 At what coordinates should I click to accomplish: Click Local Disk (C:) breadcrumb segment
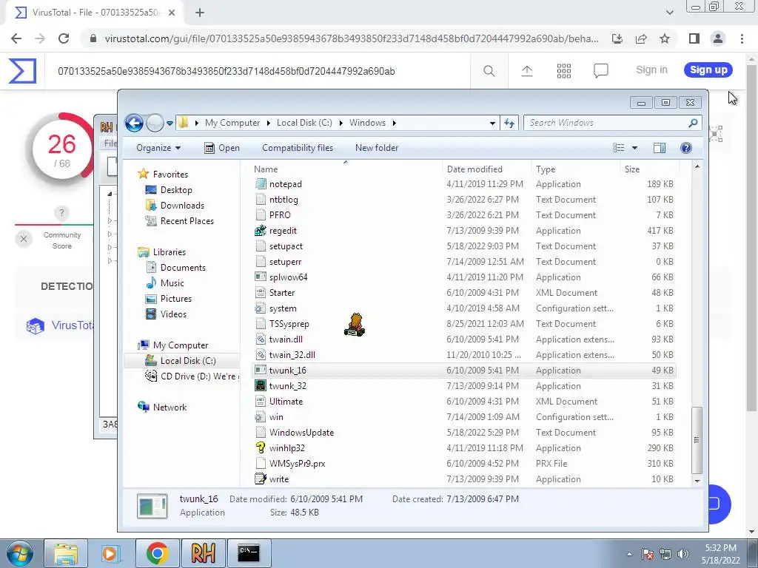(x=304, y=123)
